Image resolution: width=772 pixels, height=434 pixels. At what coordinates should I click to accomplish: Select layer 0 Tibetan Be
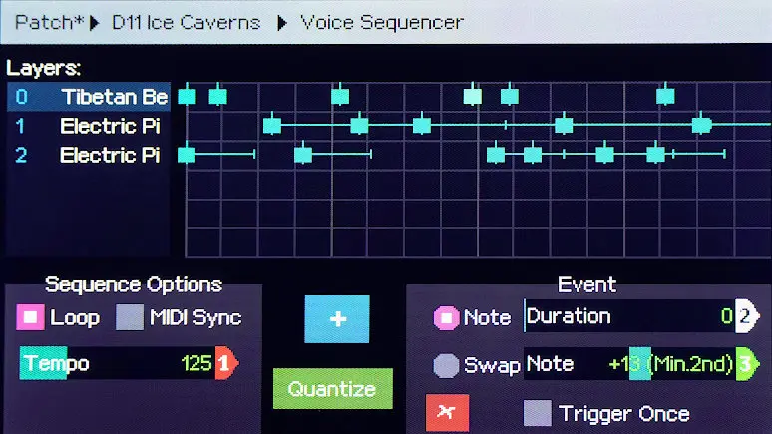89,97
